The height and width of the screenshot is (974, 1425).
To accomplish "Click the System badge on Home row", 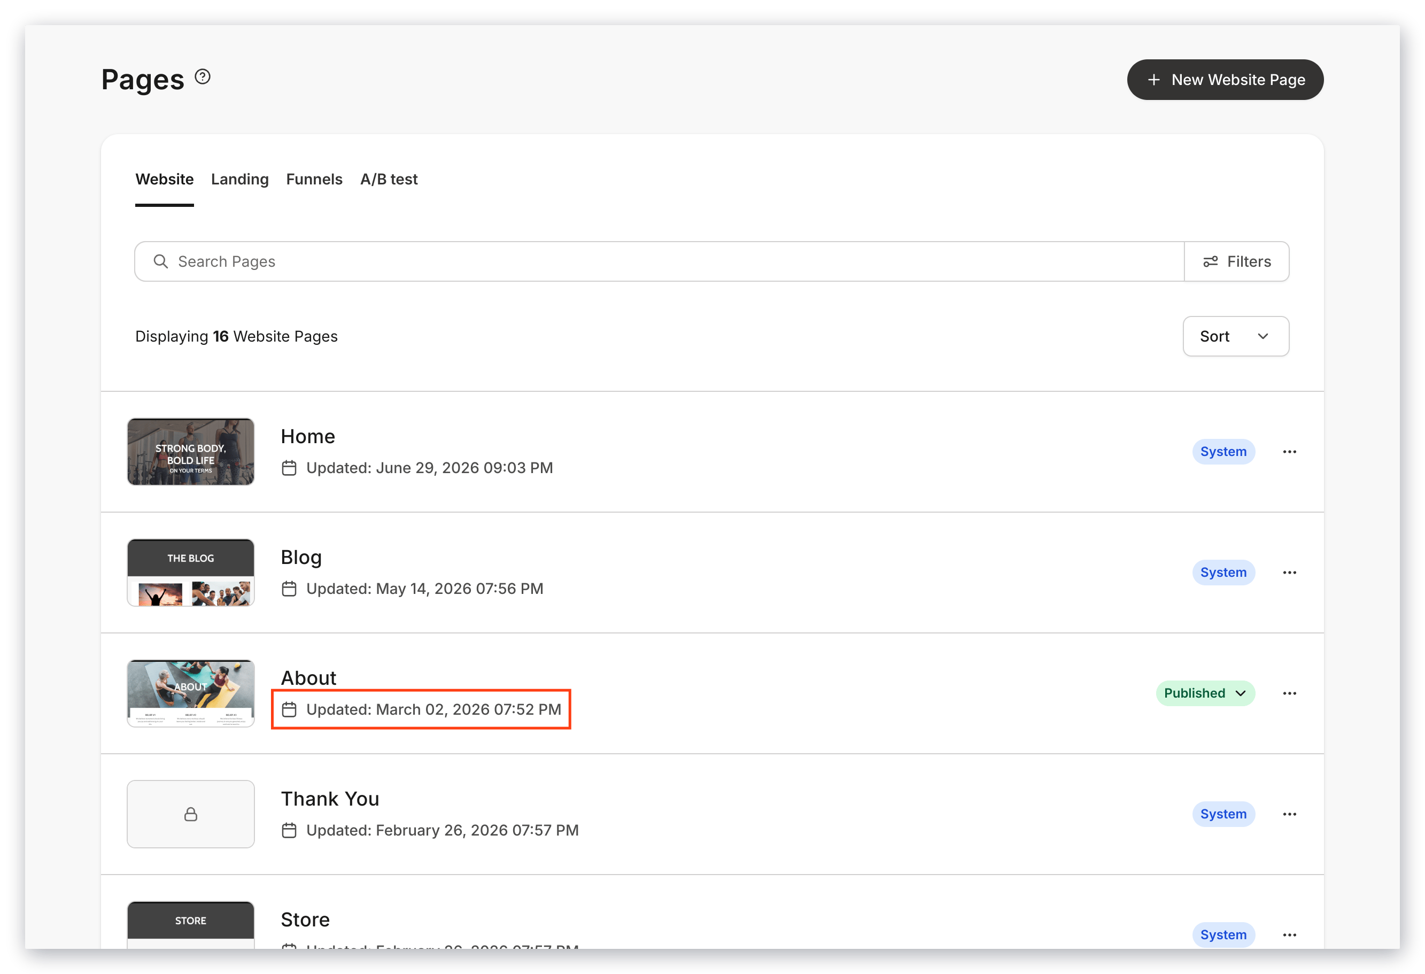I will pyautogui.click(x=1223, y=451).
